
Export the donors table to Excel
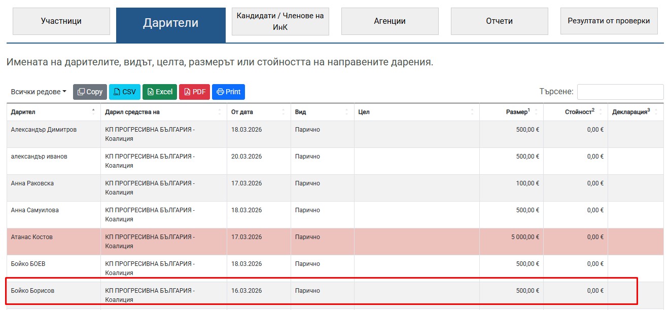coord(159,92)
